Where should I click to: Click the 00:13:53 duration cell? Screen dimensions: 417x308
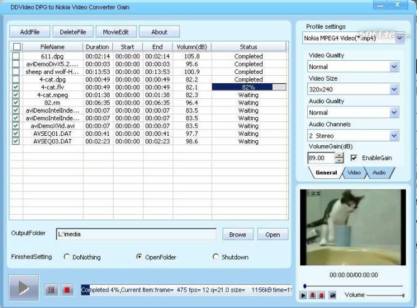coord(98,72)
